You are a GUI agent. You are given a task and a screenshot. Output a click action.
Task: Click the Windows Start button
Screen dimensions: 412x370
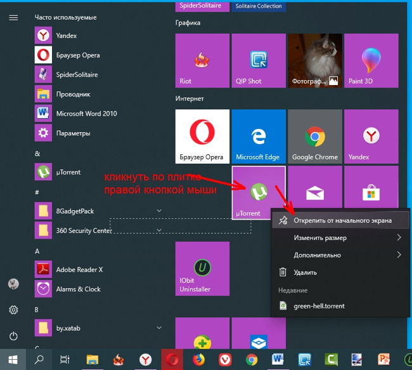(x=13, y=359)
